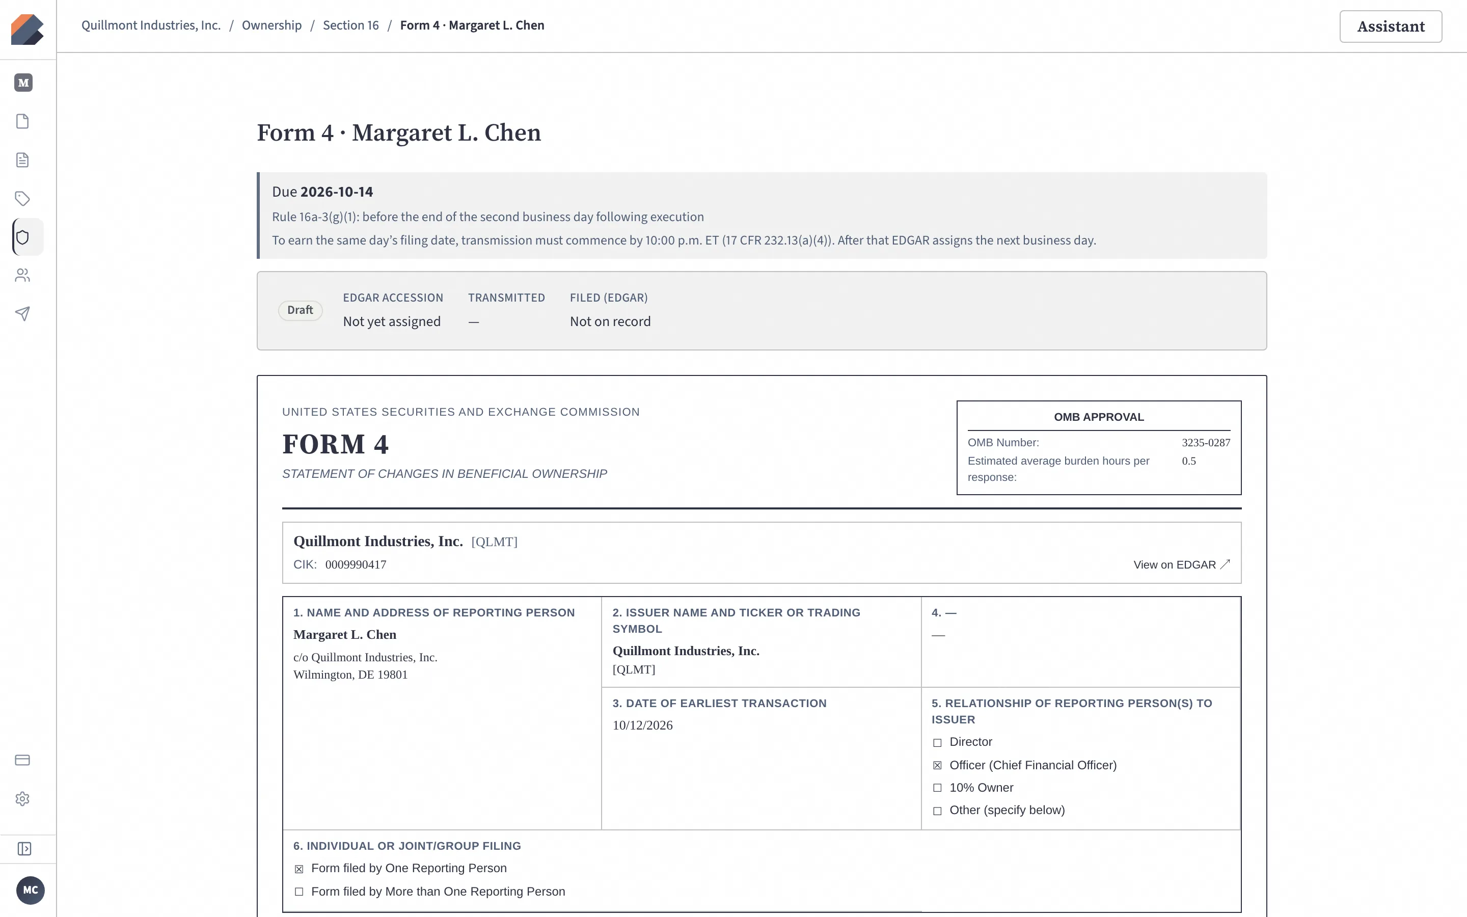Open the tag icon in sidebar
Image resolution: width=1467 pixels, height=917 pixels.
(22, 198)
